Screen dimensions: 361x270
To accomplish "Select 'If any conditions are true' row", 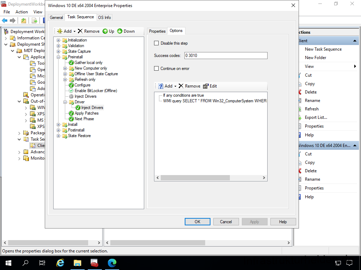I will click(x=183, y=95).
